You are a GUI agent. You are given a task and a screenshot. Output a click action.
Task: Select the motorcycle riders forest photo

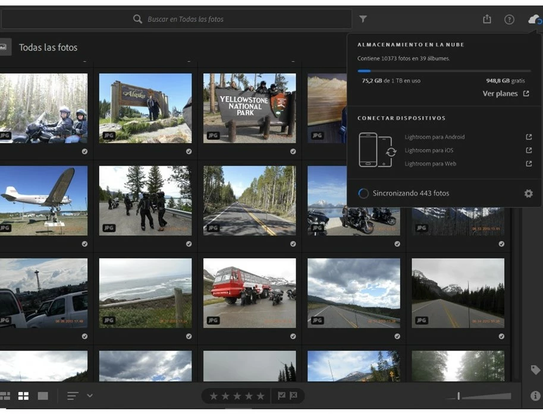click(43, 108)
